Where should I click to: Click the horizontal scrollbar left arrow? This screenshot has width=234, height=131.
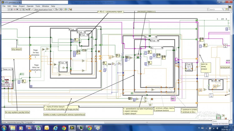pyautogui.click(x=34, y=122)
